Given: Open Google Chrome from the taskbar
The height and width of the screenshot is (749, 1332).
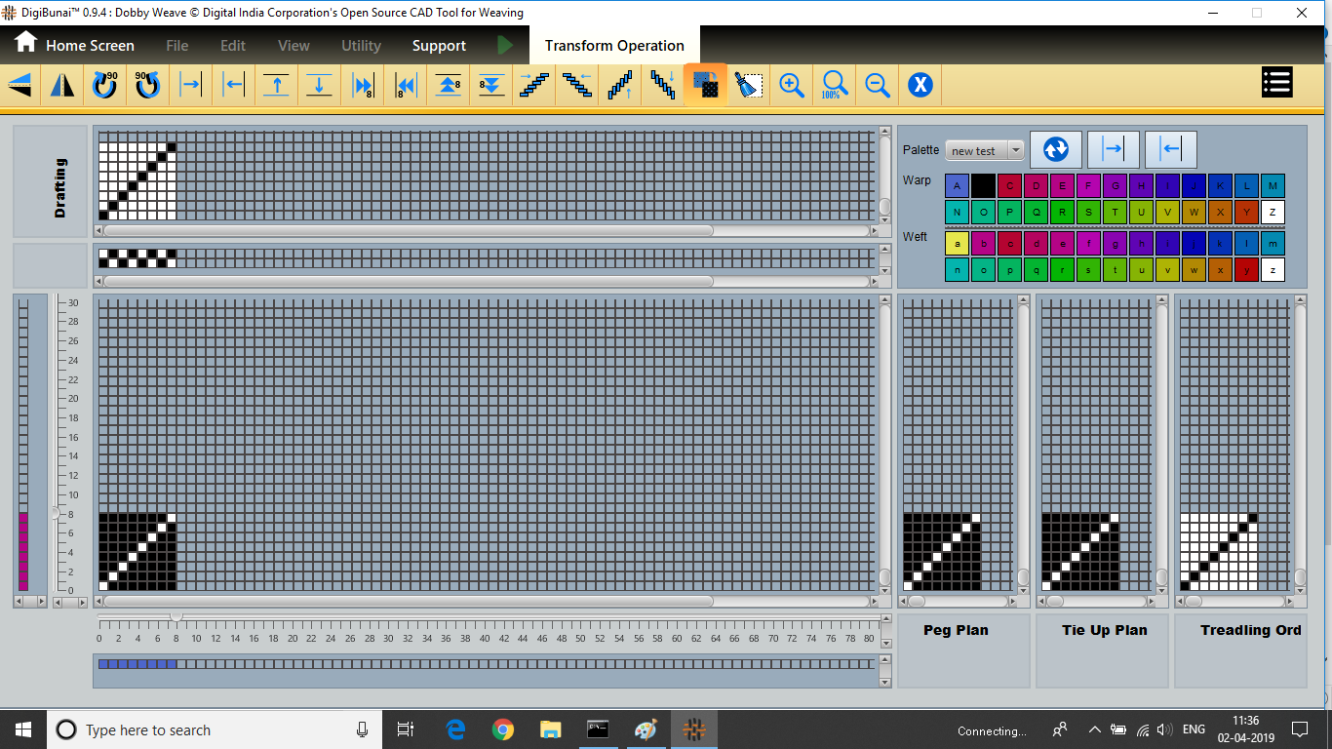Looking at the screenshot, I should 503,729.
